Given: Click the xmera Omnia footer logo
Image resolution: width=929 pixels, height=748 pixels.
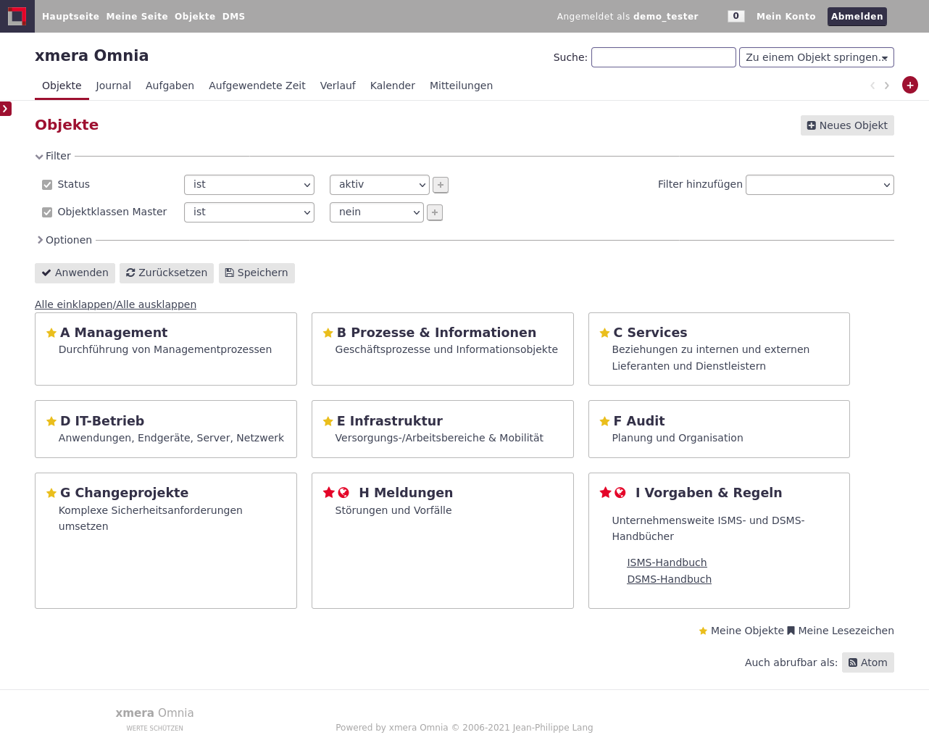Looking at the screenshot, I should 154,718.
